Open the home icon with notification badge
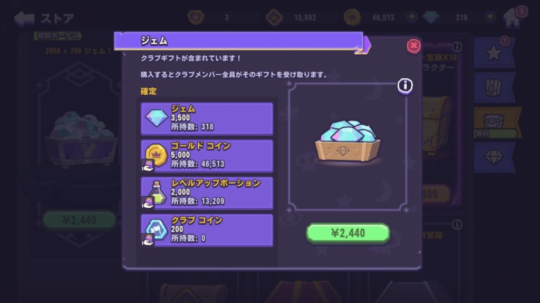Viewport: 540px width, 303px height. 513,18
